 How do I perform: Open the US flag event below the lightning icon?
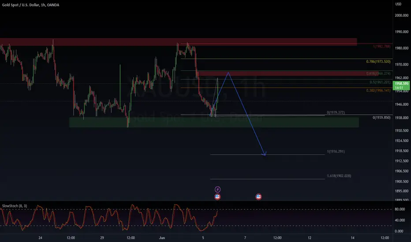point(217,197)
